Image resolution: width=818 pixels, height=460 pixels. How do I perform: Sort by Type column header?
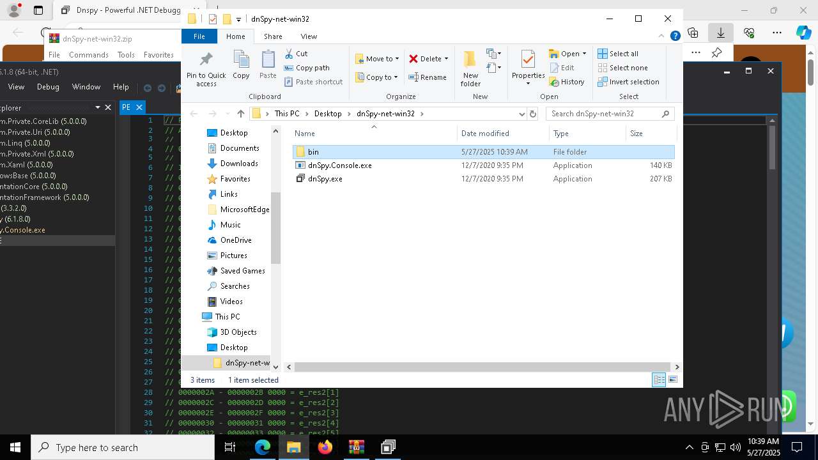point(587,134)
